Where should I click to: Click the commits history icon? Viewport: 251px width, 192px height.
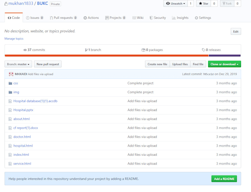[25, 50]
